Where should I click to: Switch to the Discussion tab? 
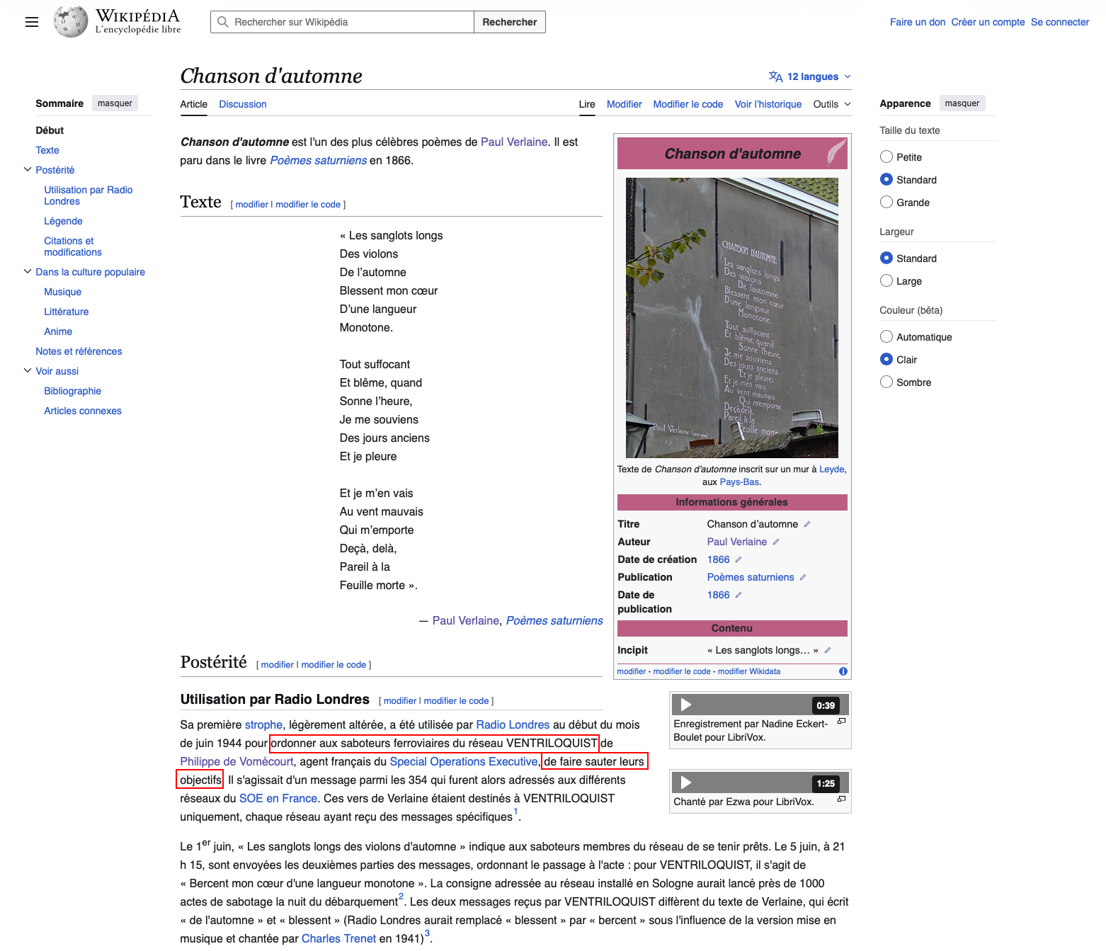[x=243, y=104]
